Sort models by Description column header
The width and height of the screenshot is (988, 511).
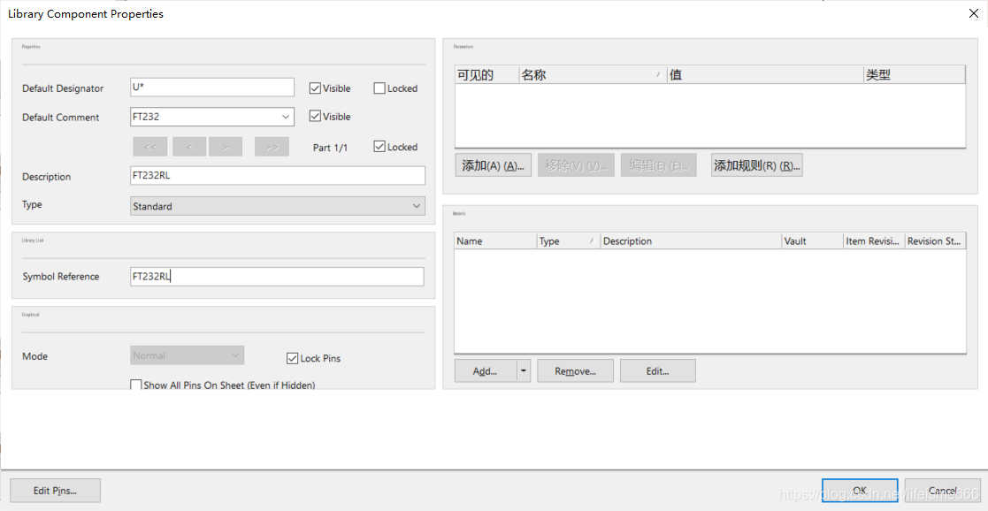coord(691,240)
